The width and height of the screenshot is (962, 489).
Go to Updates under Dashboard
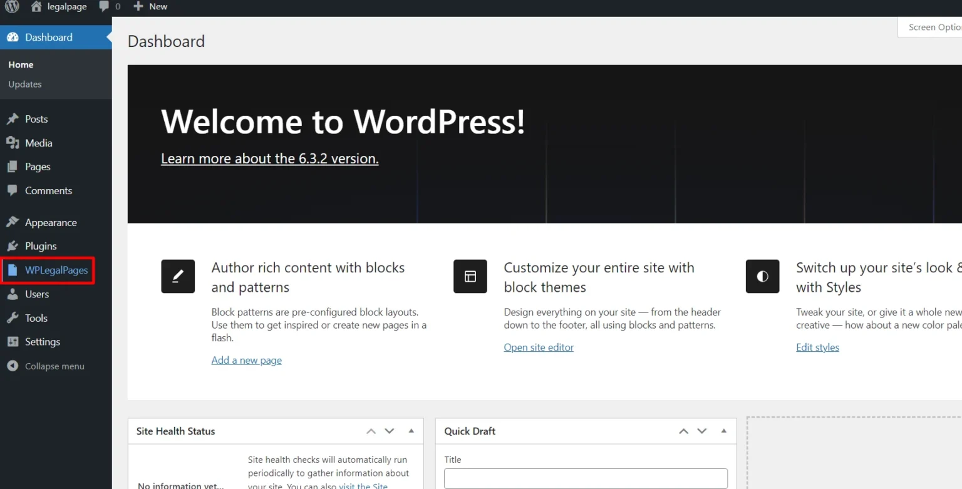point(25,85)
